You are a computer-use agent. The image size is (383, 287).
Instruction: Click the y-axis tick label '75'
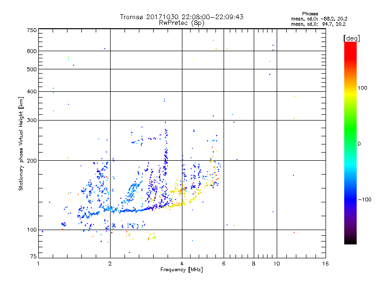(x=34, y=256)
